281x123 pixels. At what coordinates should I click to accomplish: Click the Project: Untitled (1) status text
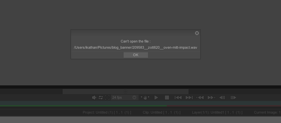pyautogui.click(x=107, y=112)
